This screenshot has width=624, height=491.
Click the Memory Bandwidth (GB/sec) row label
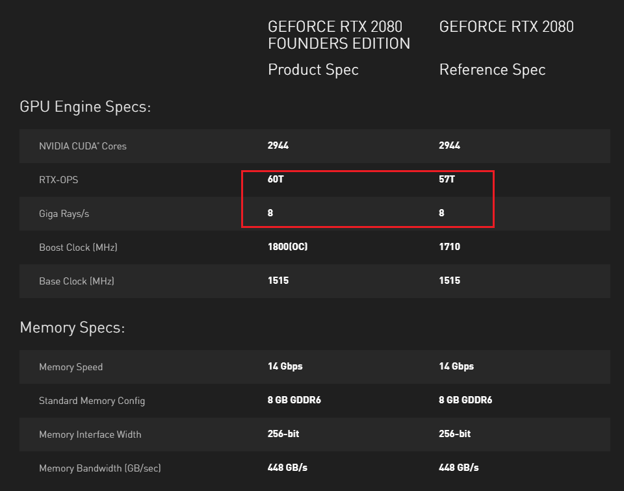point(99,468)
